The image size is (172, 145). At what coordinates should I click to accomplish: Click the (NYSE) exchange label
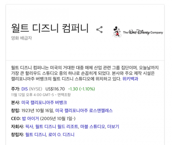pos(36,89)
